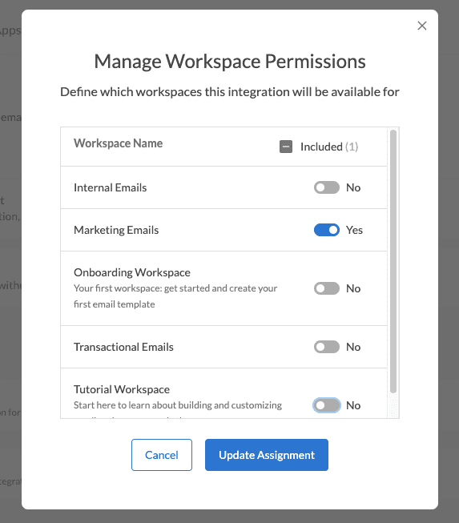This screenshot has height=523, width=459.
Task: Toggle the Included select-all checkbox
Action: (286, 147)
